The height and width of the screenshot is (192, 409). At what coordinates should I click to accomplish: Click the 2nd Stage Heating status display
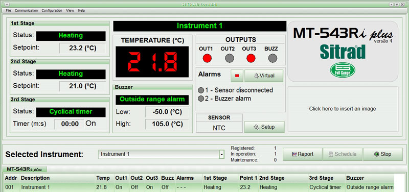click(71, 74)
